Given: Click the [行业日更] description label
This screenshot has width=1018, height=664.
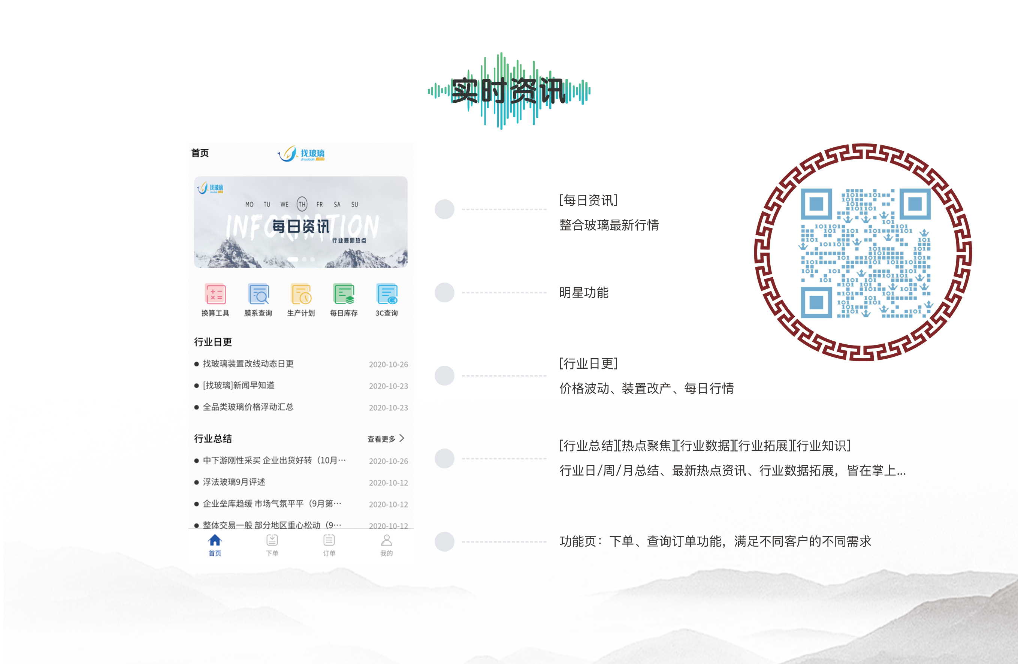Looking at the screenshot, I should (589, 363).
